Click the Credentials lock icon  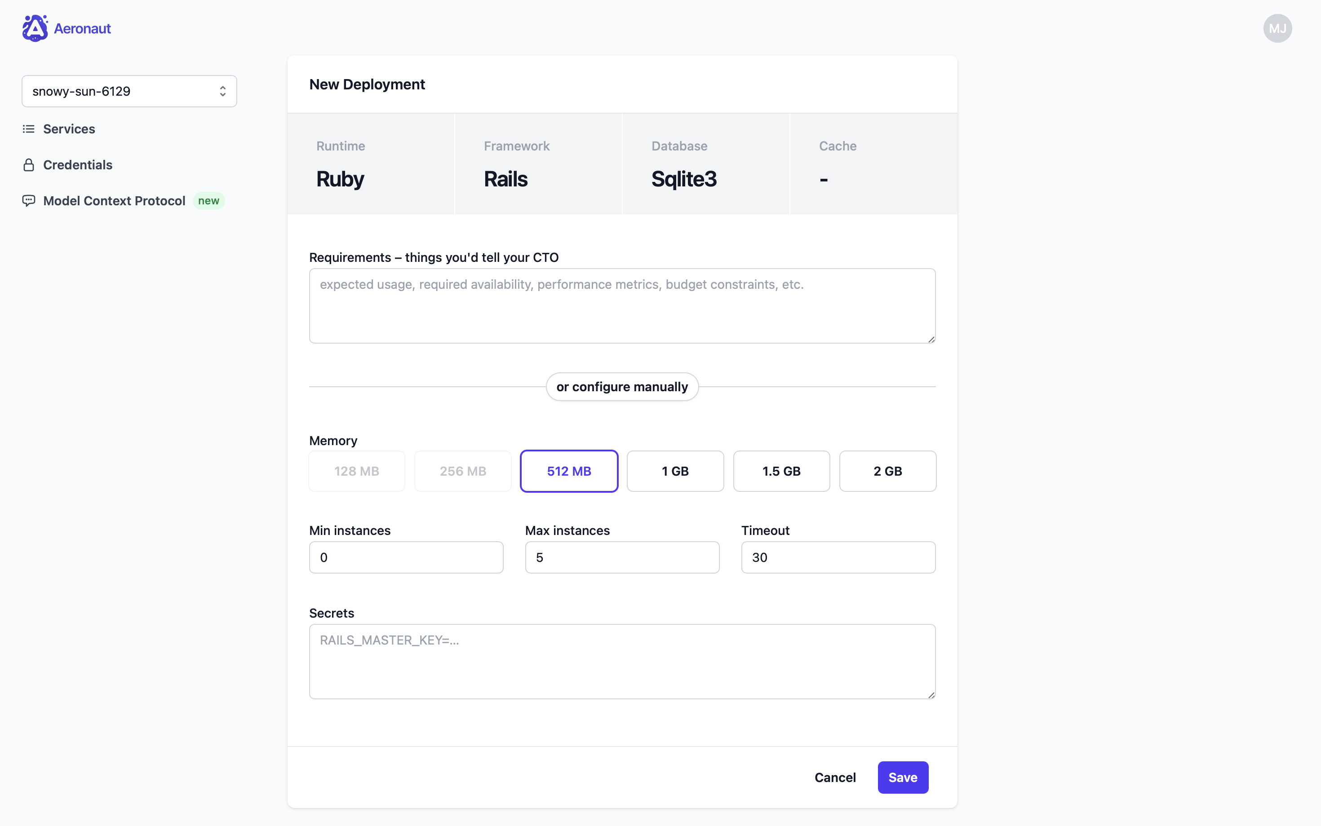click(28, 165)
